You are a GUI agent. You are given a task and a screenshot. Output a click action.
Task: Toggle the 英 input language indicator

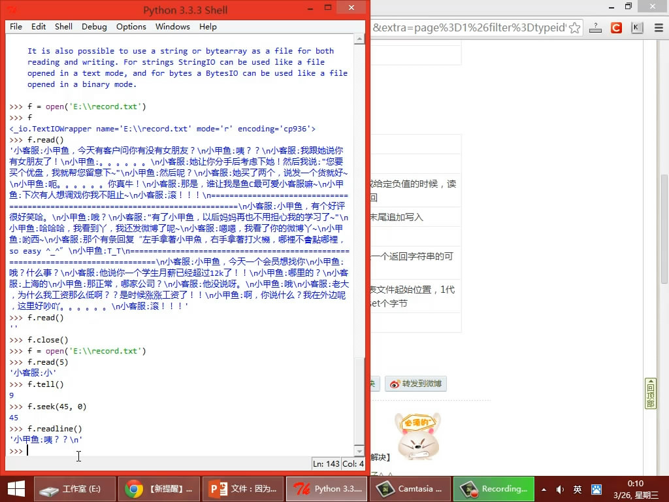click(578, 489)
